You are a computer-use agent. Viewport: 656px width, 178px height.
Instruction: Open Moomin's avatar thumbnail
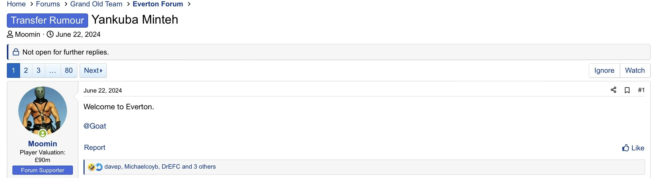[43, 111]
